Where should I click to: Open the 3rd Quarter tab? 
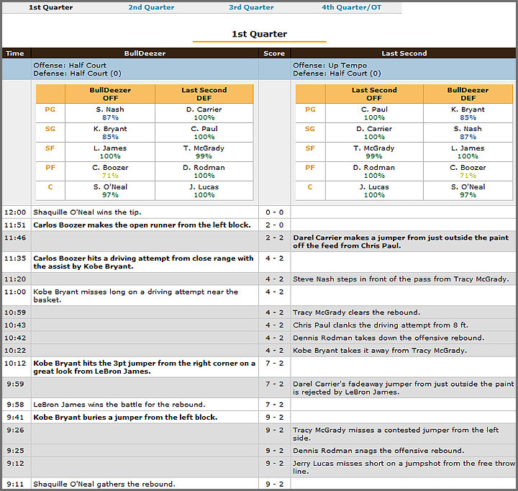pyautogui.click(x=251, y=7)
